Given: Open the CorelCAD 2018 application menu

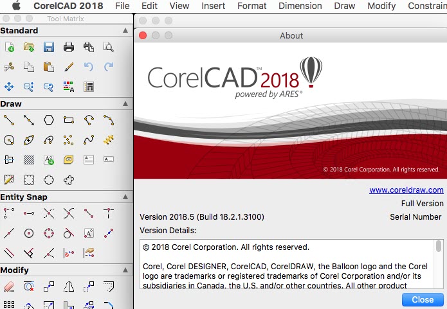Looking at the screenshot, I should pyautogui.click(x=68, y=6).
